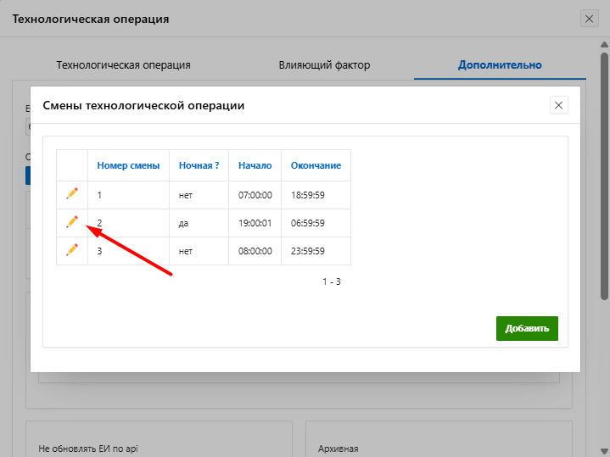Click the pencil edit icon for shift 1
Viewport: 610px width, 457px height.
[x=72, y=194]
